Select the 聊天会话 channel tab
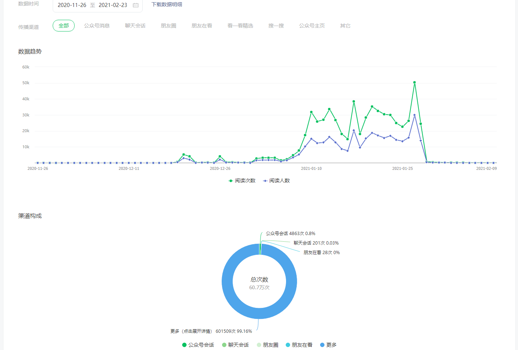Viewport: 518px width, 350px height. click(x=135, y=26)
